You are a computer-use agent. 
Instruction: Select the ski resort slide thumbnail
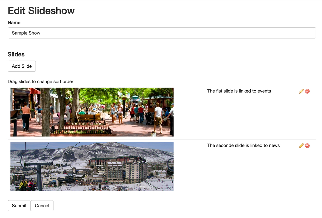pyautogui.click(x=92, y=167)
